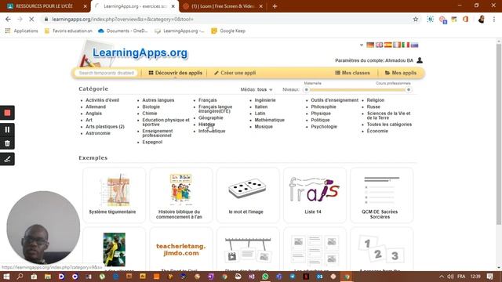Open Windows taskbar search
The width and height of the screenshot is (502, 282).
(20, 277)
